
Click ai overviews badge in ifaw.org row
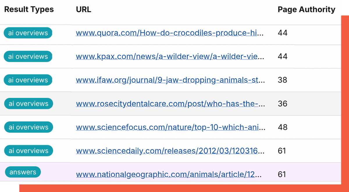[x=28, y=80]
